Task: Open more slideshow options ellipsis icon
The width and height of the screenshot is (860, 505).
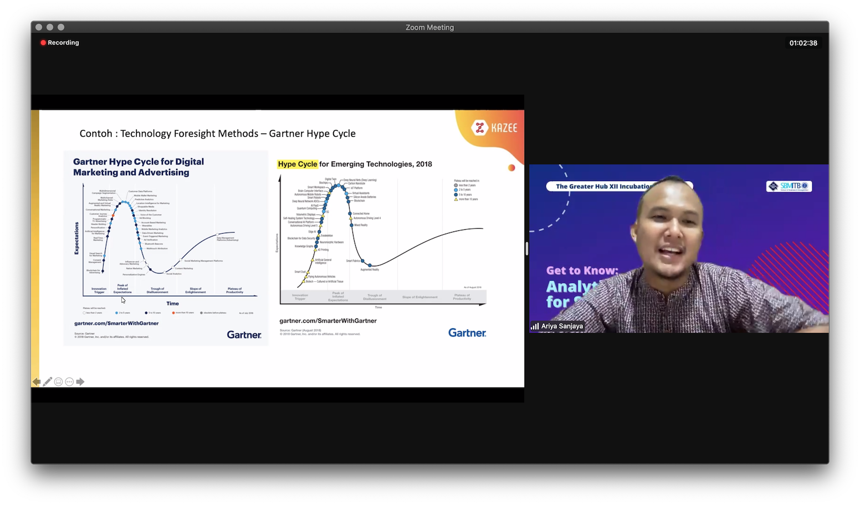Action: (69, 382)
